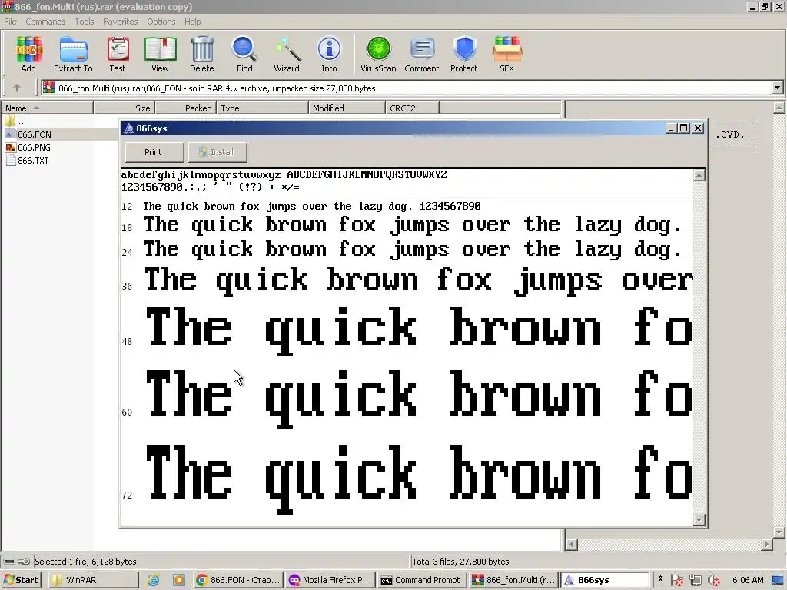Show archive Info
Screen dimensions: 787x590
click(329, 55)
